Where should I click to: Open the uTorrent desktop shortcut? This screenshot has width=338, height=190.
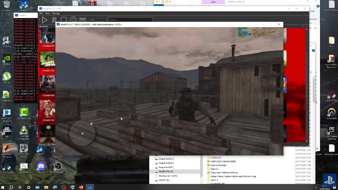click(x=7, y=78)
